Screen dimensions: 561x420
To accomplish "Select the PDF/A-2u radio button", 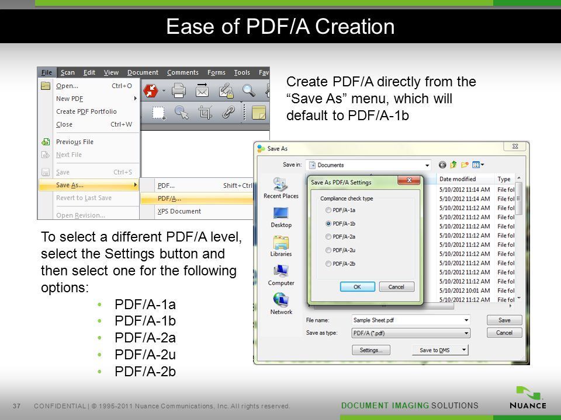I will [x=328, y=250].
